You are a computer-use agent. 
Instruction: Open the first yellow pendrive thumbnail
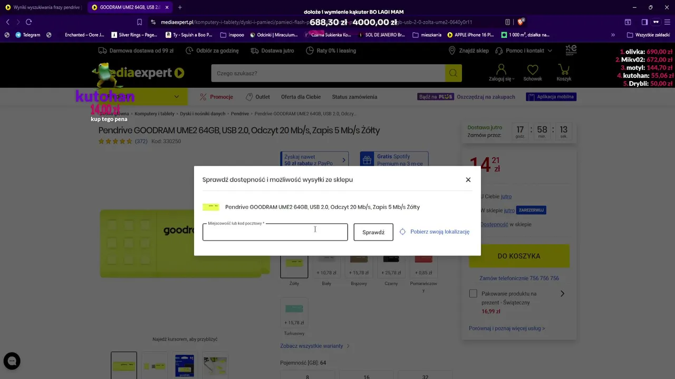124,365
